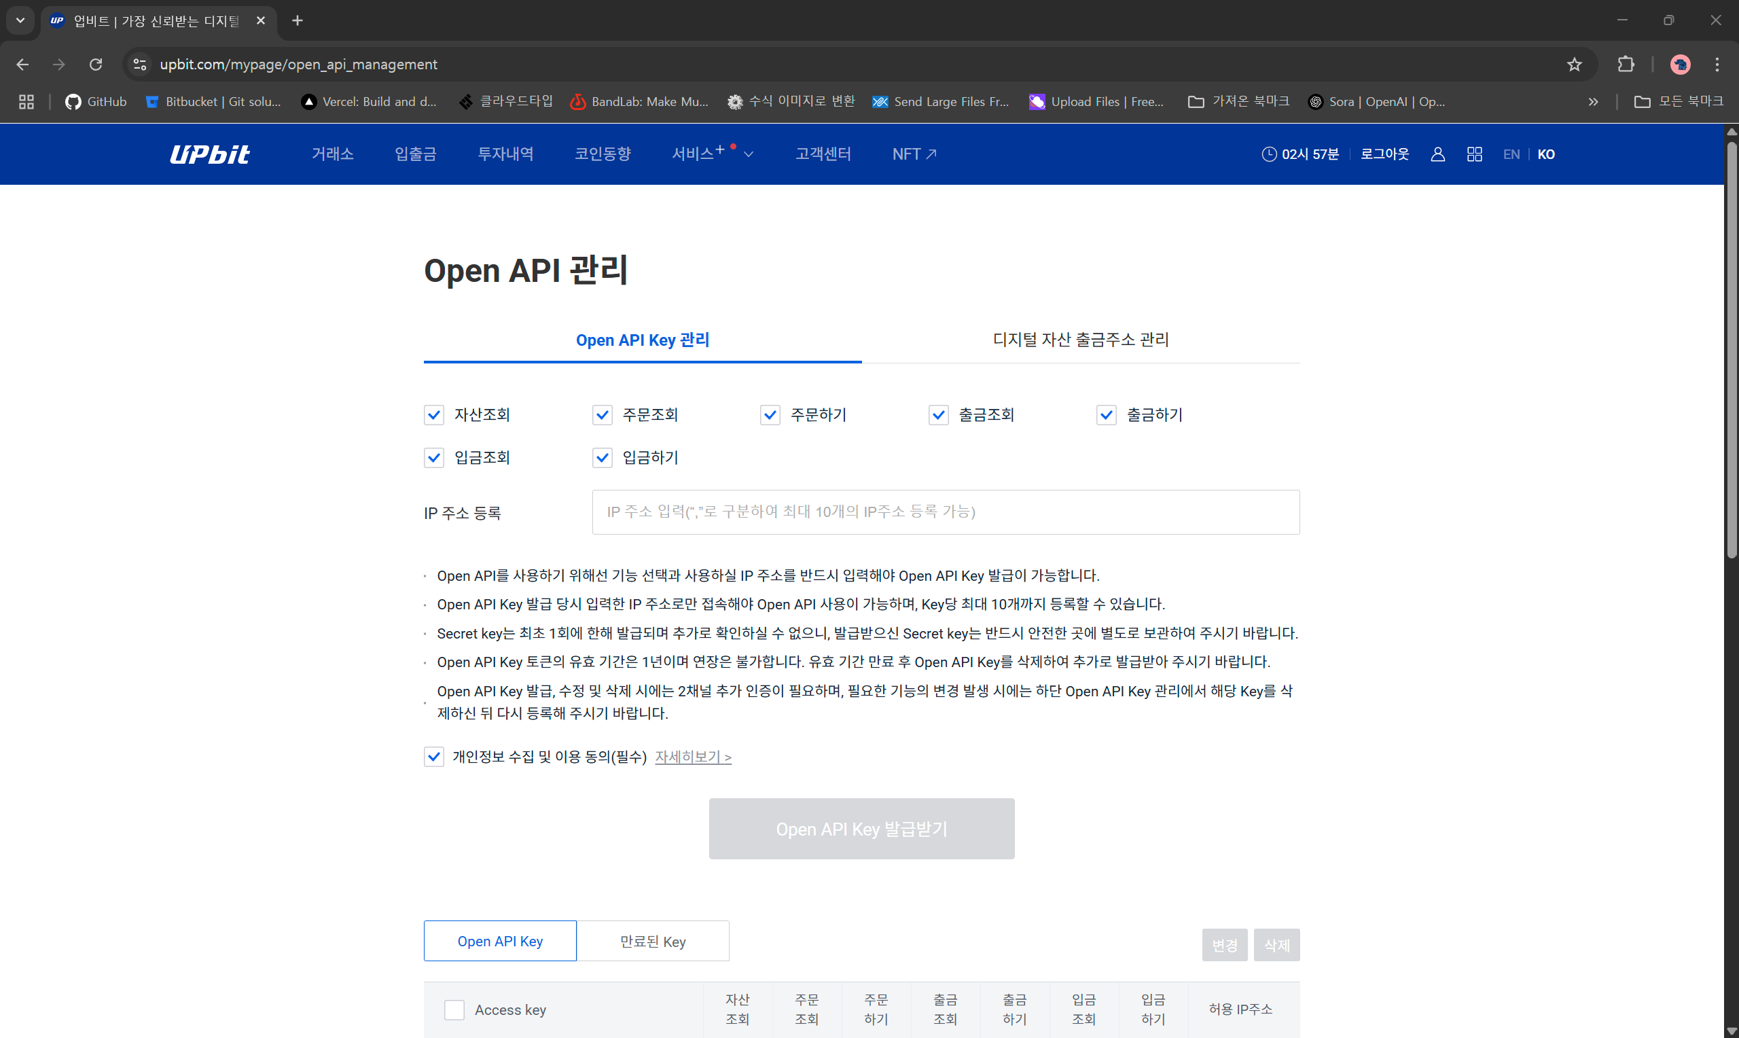Open the Send Large Files bookmark

click(940, 102)
